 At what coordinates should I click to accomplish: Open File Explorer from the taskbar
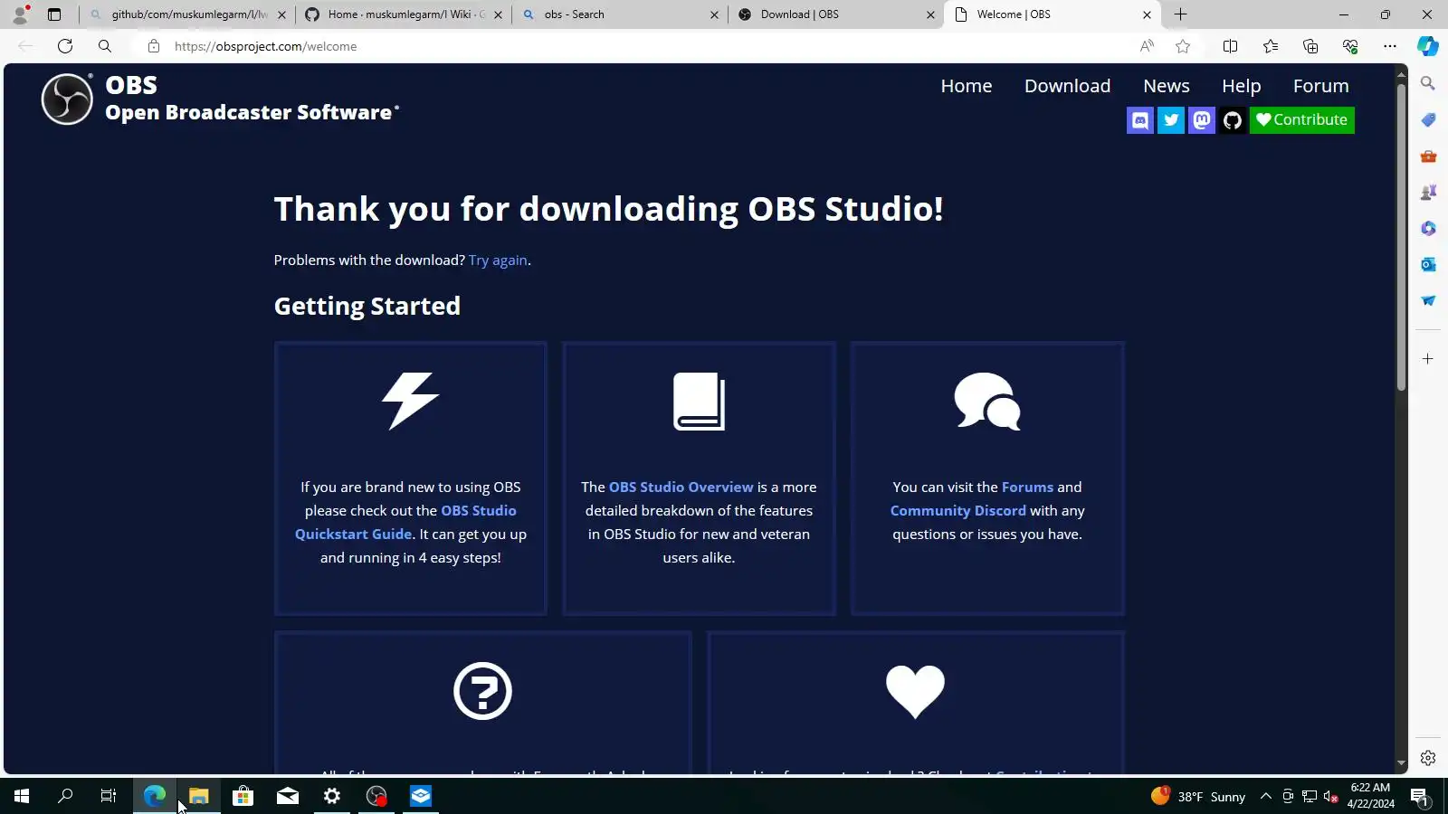point(199,796)
